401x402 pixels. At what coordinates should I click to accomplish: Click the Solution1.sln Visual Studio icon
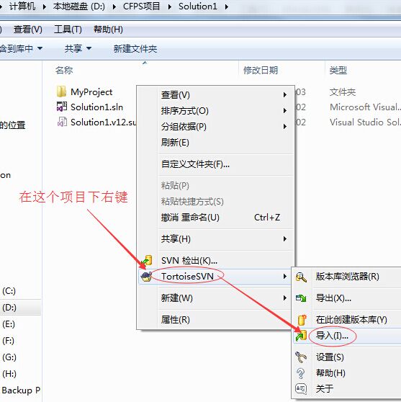pos(62,107)
